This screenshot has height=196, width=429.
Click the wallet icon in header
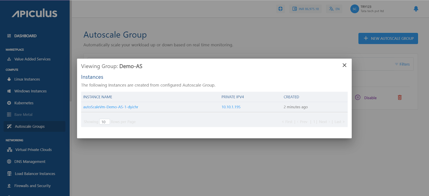click(295, 9)
